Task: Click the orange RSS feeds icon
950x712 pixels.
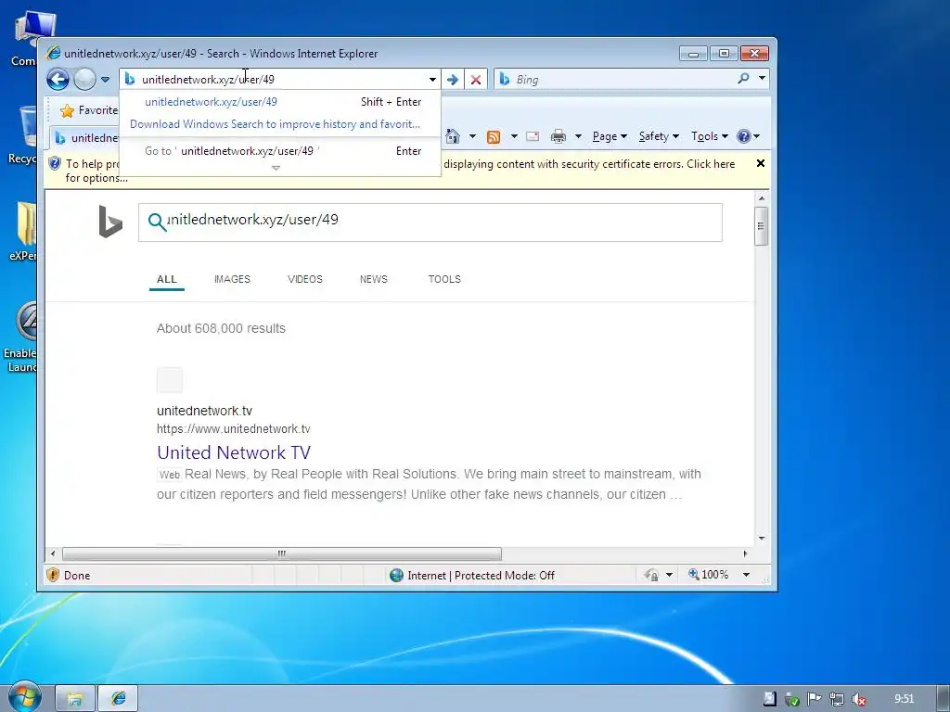Action: [x=494, y=137]
